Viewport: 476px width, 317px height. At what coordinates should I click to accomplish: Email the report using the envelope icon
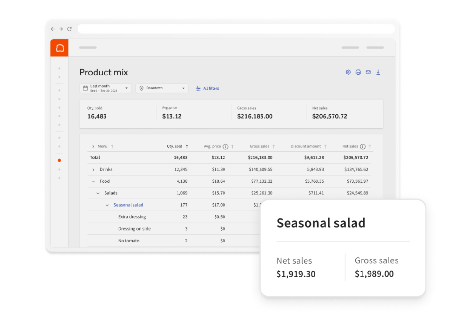[368, 72]
